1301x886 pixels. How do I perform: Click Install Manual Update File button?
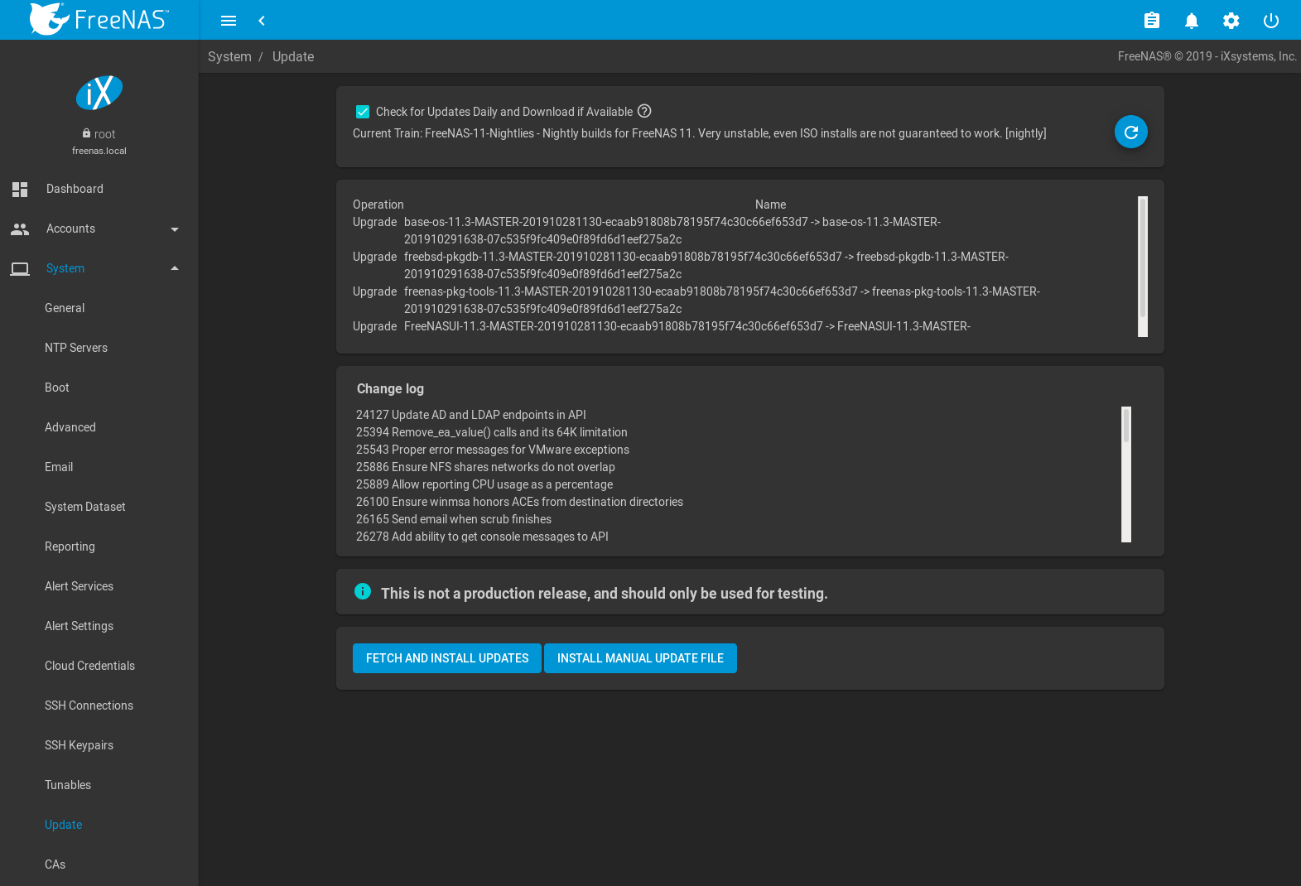pos(640,658)
